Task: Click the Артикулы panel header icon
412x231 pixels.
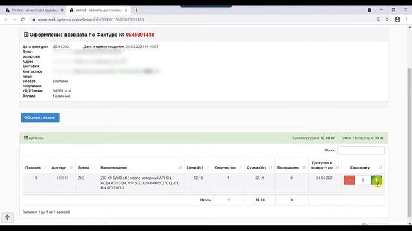Action: (26, 138)
